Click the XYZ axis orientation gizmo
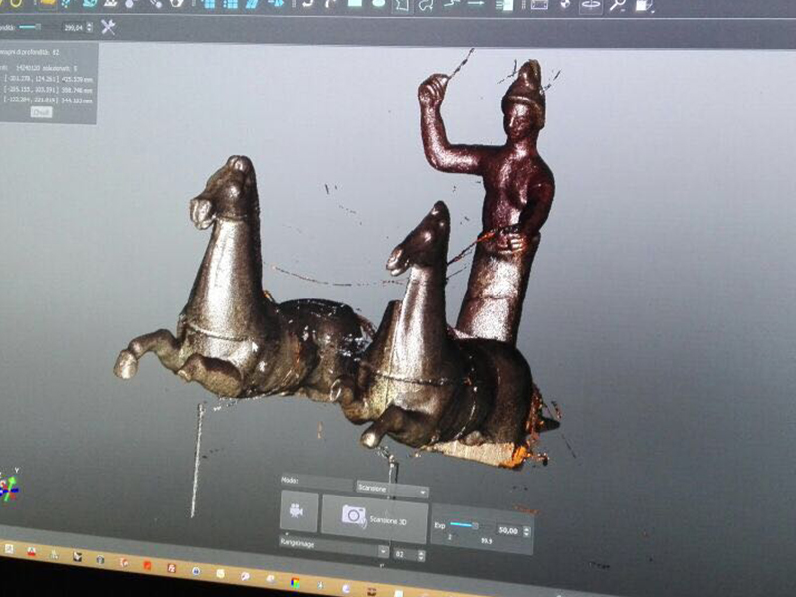The width and height of the screenshot is (796, 597). tap(8, 487)
